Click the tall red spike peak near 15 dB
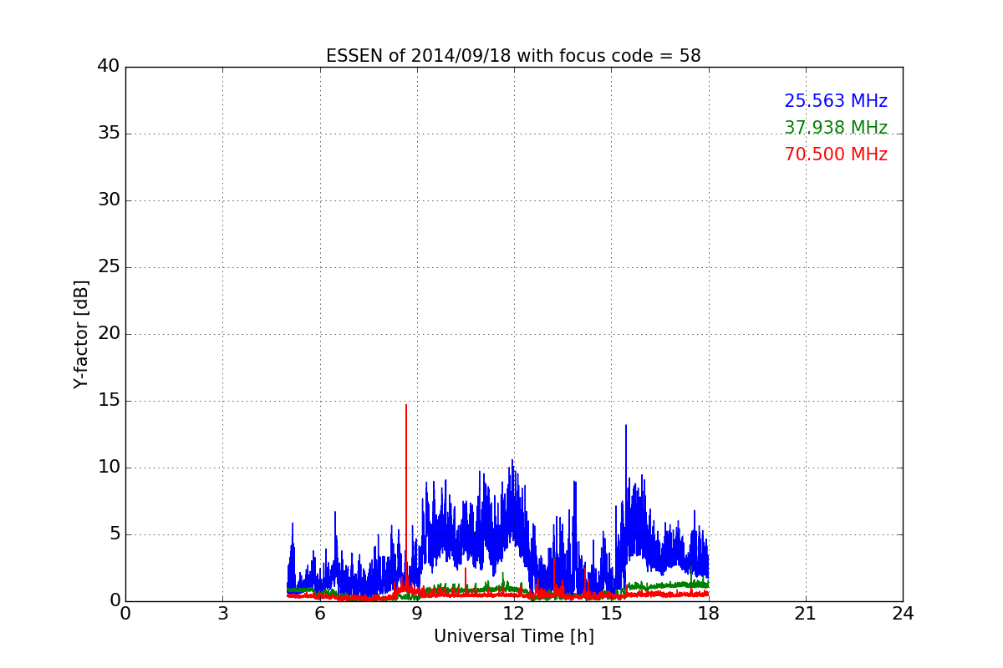 coord(406,406)
